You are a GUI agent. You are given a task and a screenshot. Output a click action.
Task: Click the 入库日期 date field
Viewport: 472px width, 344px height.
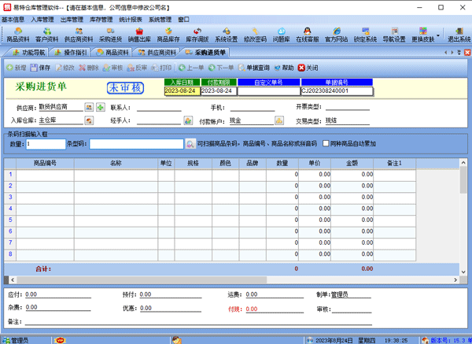[182, 91]
